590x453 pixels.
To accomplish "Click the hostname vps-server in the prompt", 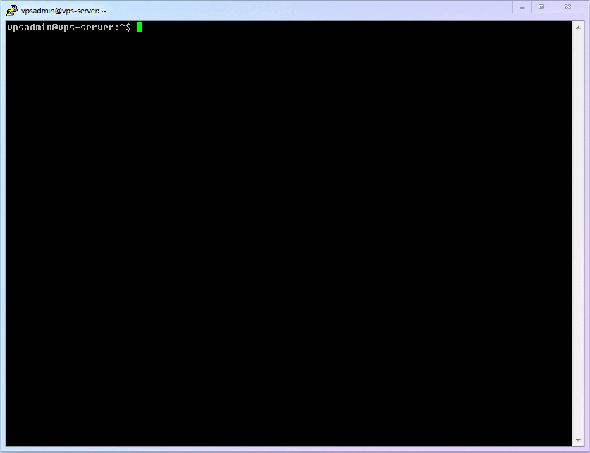I will click(x=85, y=28).
